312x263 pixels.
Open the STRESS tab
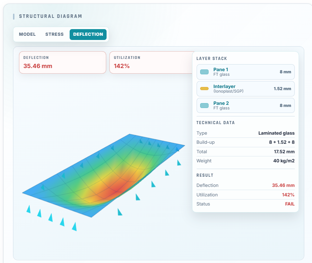54,34
